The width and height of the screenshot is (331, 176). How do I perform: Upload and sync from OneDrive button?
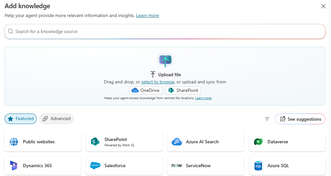(146, 90)
